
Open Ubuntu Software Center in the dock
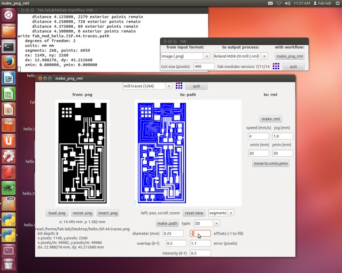coord(9,125)
